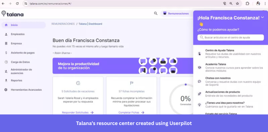The width and height of the screenshot is (268, 132).
Task: Open browser extensions puzzle icon
Action: point(247,4)
